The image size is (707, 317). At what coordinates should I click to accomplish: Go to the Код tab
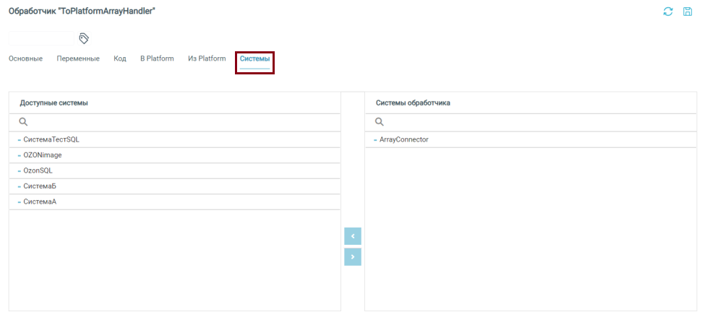tap(120, 58)
